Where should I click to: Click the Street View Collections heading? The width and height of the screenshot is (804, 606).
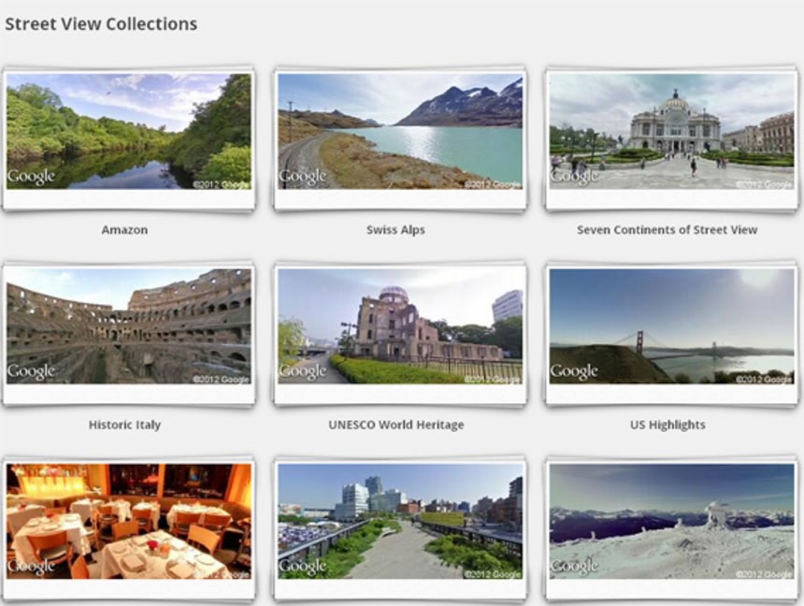tap(101, 24)
